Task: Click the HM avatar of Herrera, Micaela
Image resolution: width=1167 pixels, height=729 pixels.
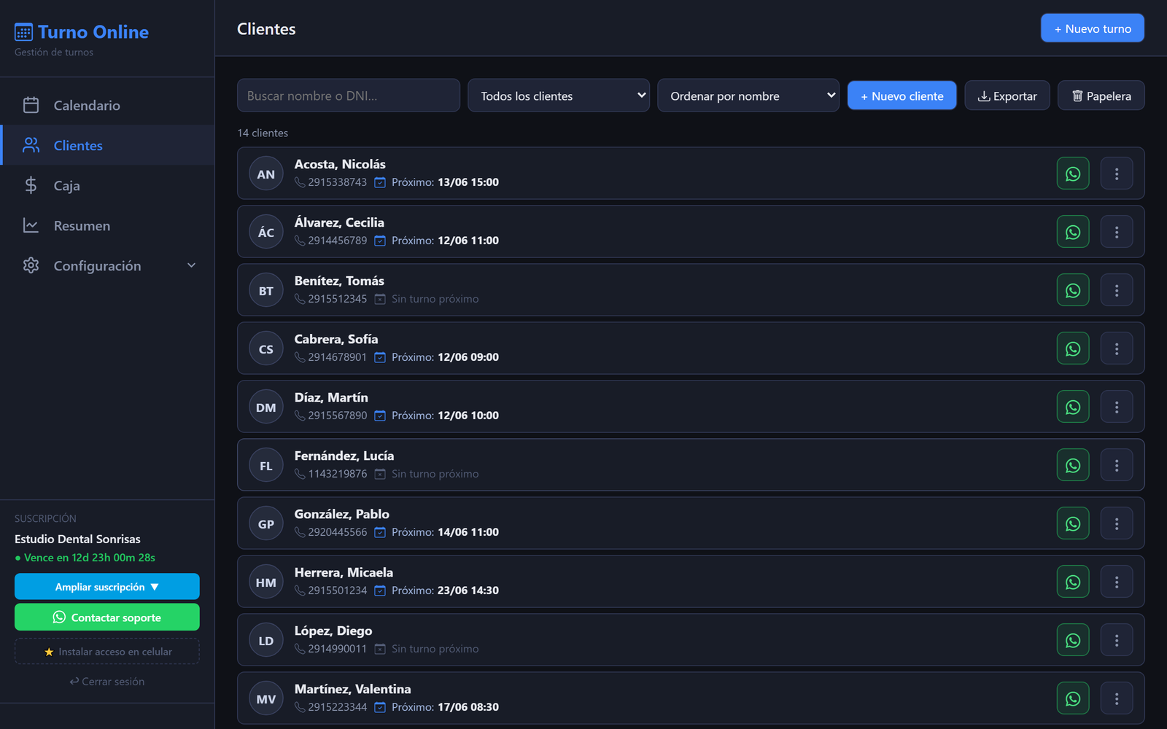Action: point(266,582)
